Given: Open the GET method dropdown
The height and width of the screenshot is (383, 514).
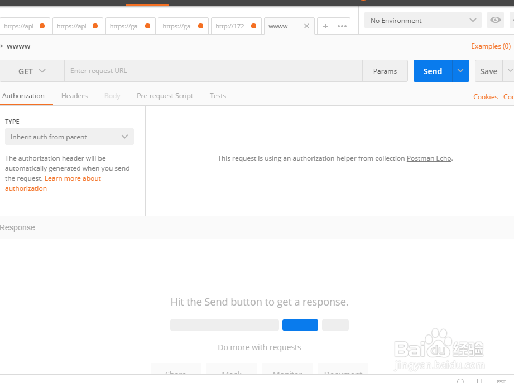Looking at the screenshot, I should click(32, 71).
